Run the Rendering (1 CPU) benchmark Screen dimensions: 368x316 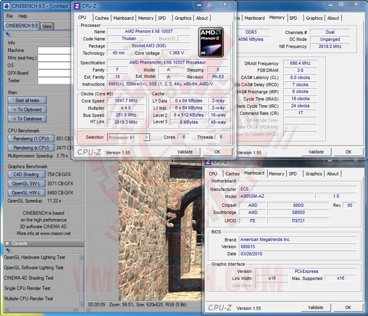tap(31, 138)
